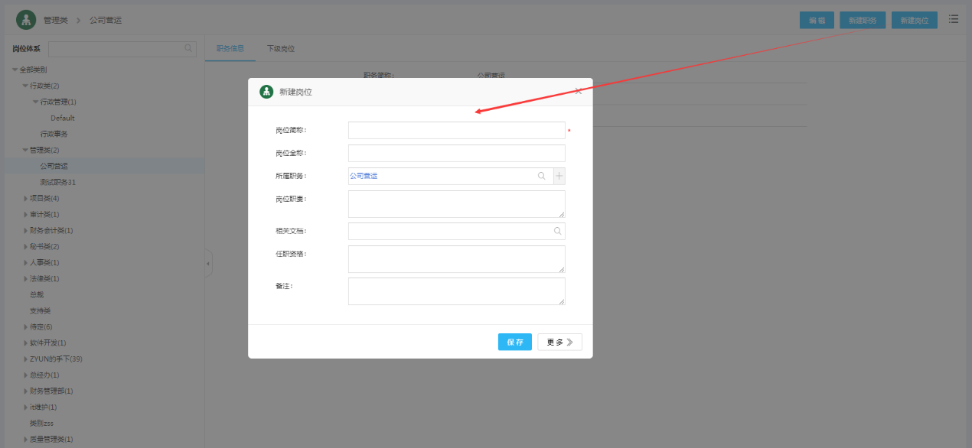Viewport: 972px width, 448px height.
Task: Switch to the 职务信息 tab
Action: [x=230, y=49]
